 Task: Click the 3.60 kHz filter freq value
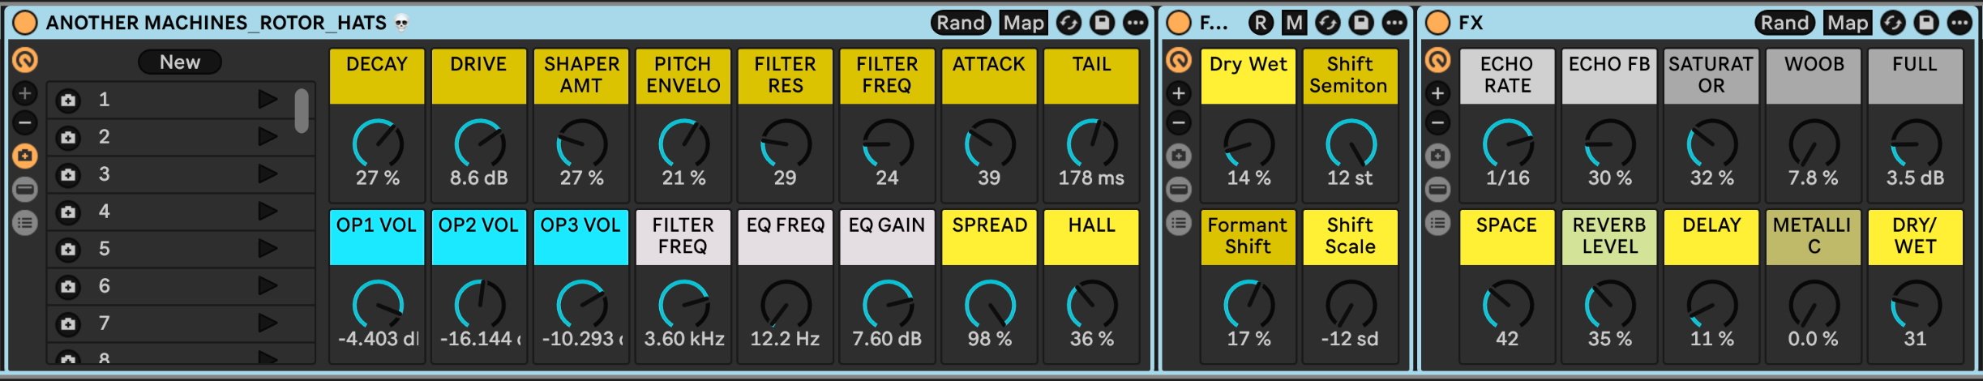click(x=684, y=339)
